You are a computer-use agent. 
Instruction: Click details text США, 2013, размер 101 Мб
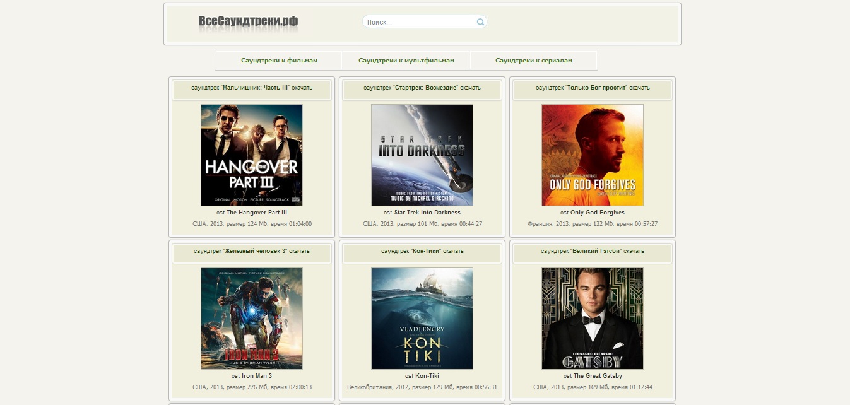[422, 224]
